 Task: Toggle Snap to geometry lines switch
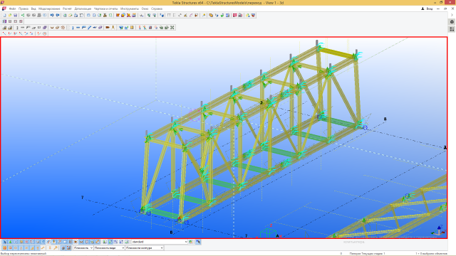(x=69, y=248)
